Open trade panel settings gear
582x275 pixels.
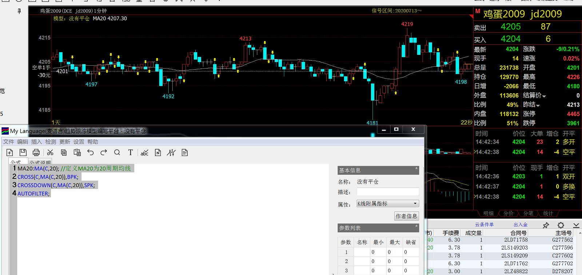[561, 225]
